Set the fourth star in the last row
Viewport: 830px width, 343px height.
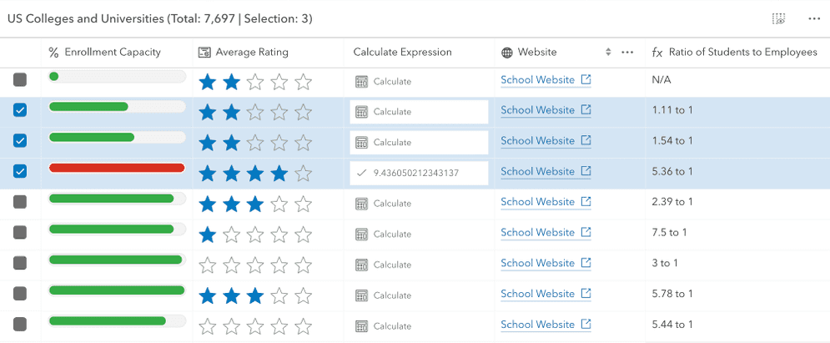click(x=279, y=325)
